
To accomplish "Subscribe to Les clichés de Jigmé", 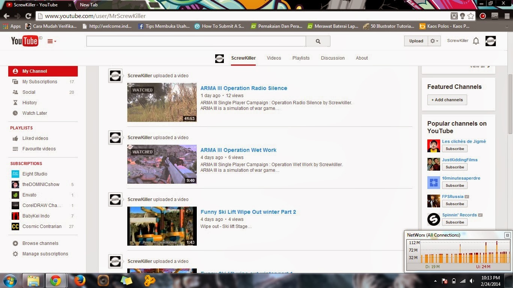I will [x=455, y=149].
